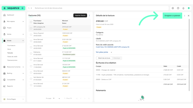Viewport: 193px width, 108px height.
Task: Open the Credit Note FA # 2025324 link
Action: click(112, 47)
